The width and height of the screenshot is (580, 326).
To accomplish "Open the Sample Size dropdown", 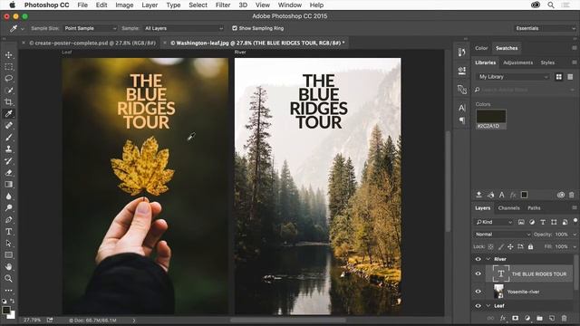I will tap(91, 28).
